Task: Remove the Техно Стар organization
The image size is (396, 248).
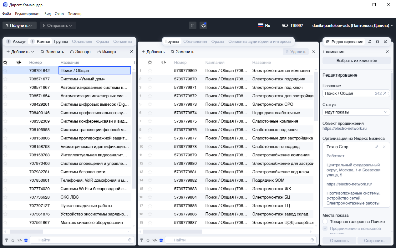Action: point(384,147)
